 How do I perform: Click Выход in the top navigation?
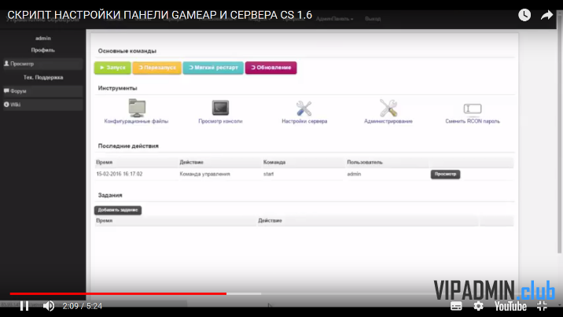coord(373,19)
